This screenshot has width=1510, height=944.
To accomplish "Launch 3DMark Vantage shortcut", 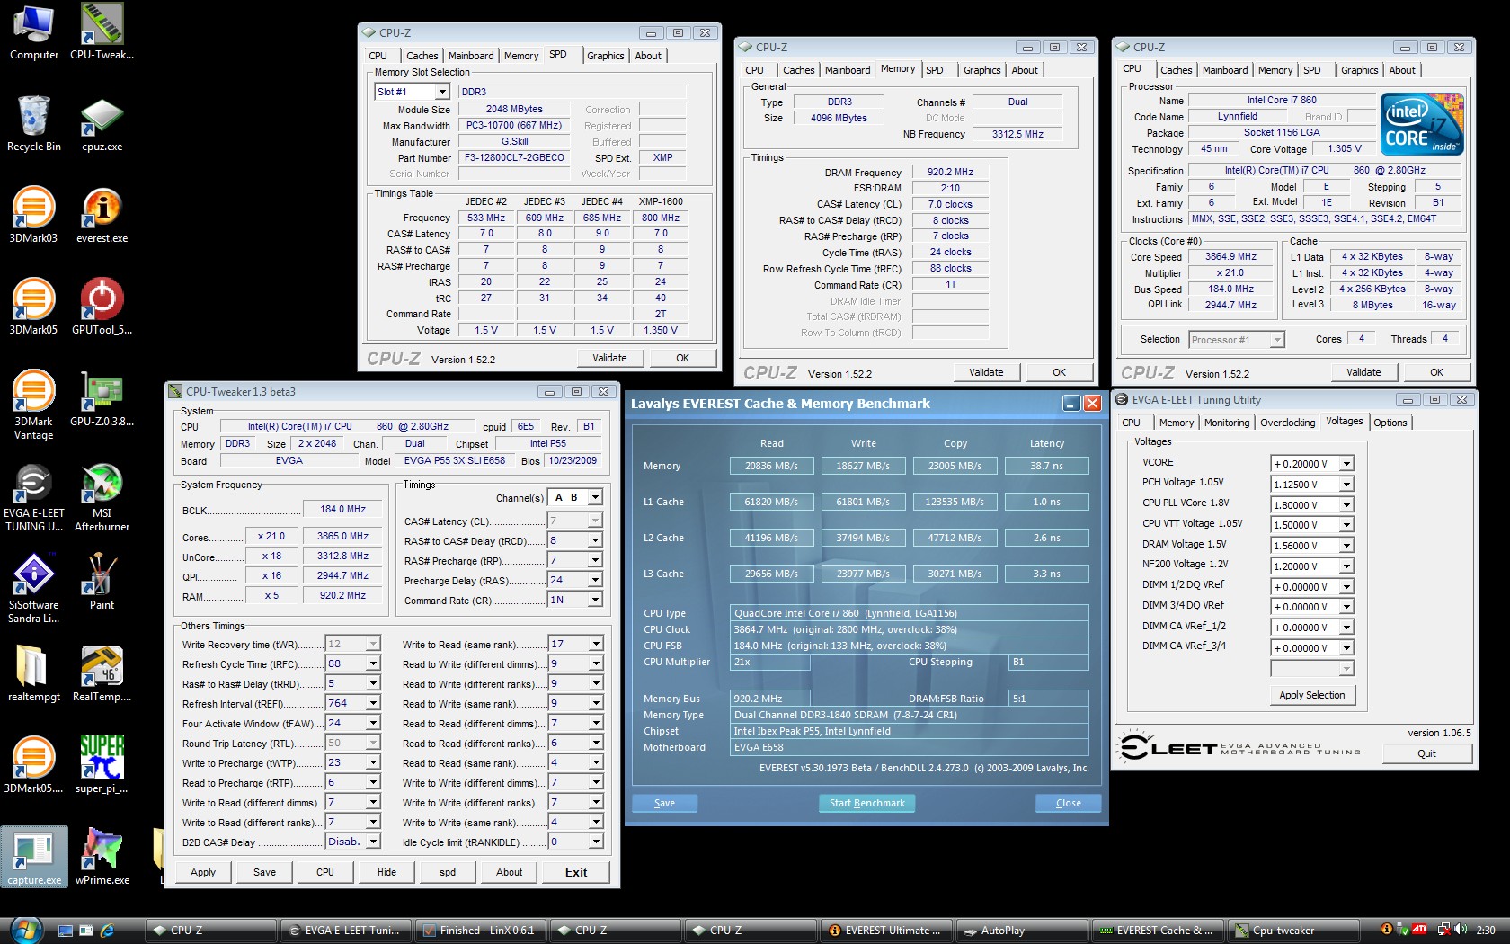I will tap(33, 405).
